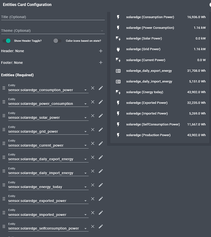
Task: Click the solaredge_daily_import_energy counter icon
Action: 118,82
